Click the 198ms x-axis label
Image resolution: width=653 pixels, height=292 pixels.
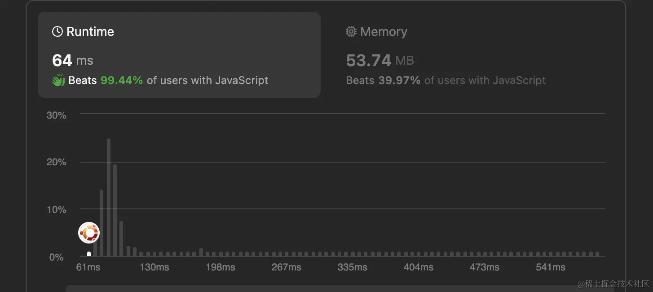click(220, 267)
